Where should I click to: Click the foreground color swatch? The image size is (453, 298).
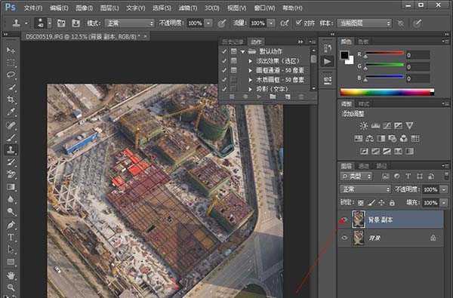(x=344, y=55)
